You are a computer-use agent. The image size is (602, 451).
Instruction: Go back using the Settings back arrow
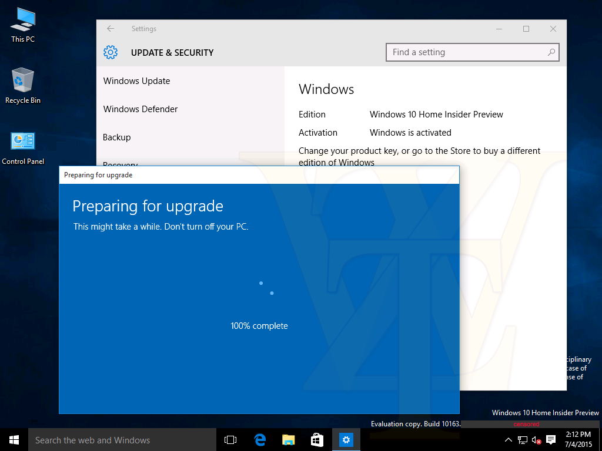(x=111, y=28)
